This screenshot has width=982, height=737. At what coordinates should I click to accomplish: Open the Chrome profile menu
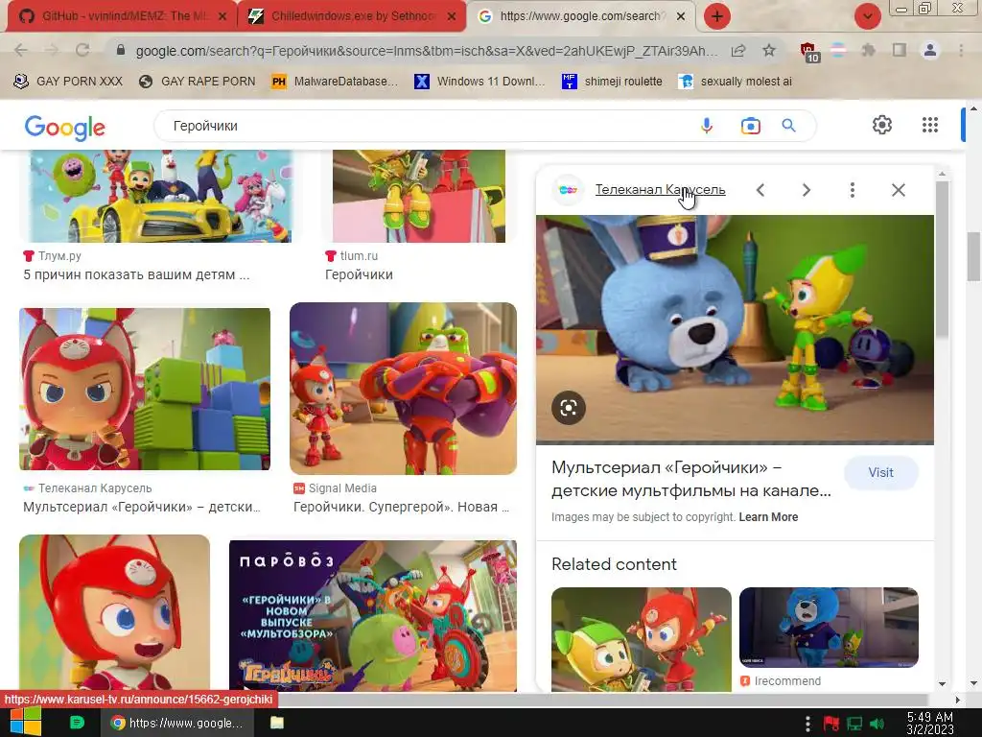click(930, 50)
